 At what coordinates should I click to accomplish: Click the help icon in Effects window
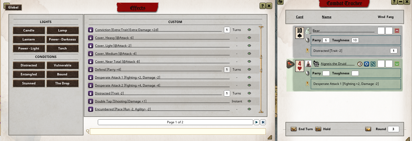262,6
